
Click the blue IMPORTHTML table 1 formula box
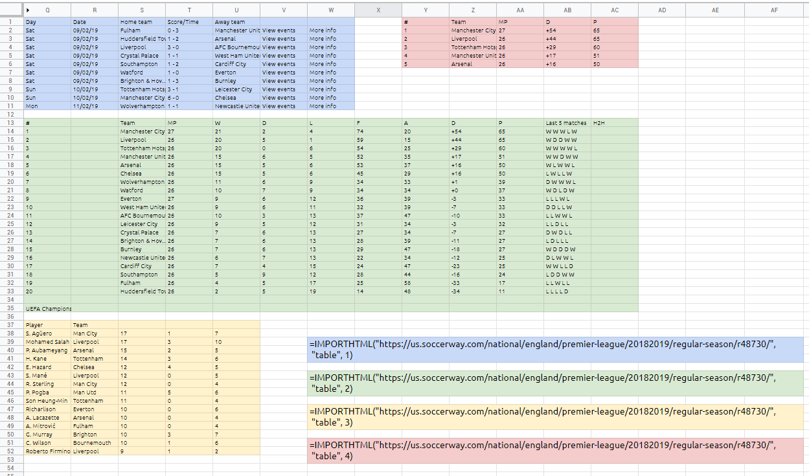(x=555, y=349)
